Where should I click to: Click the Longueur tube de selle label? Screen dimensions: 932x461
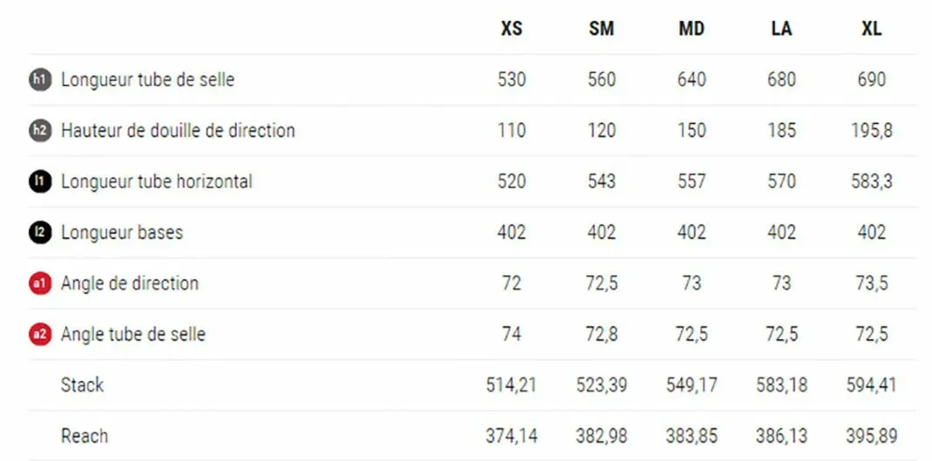pos(147,80)
